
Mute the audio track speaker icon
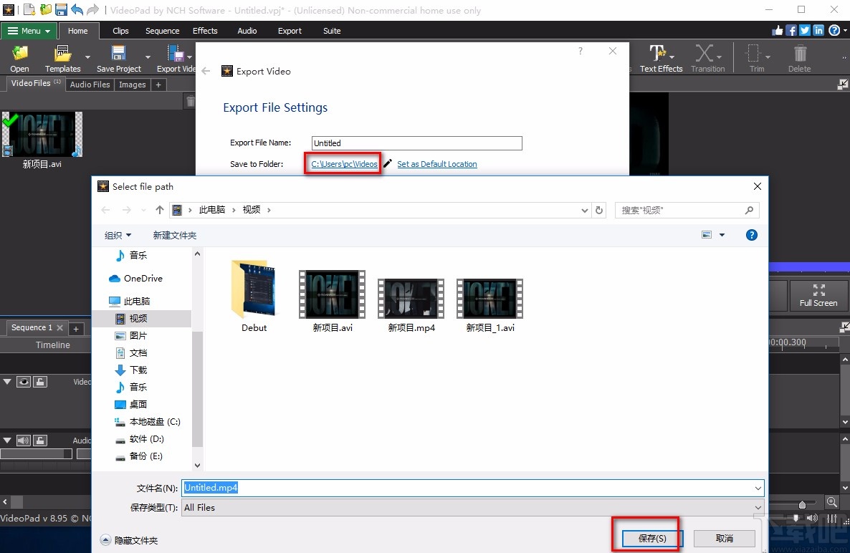(x=24, y=441)
